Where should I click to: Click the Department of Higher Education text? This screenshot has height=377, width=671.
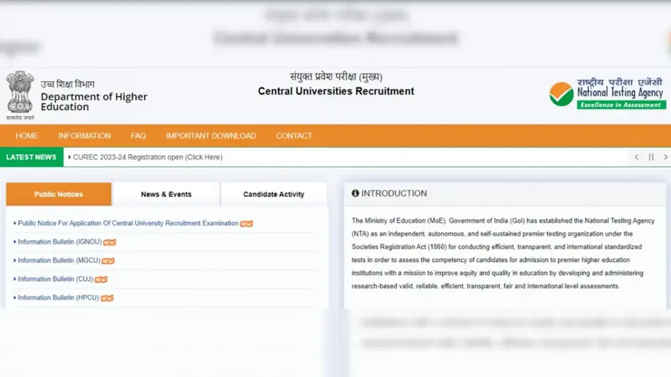94,102
